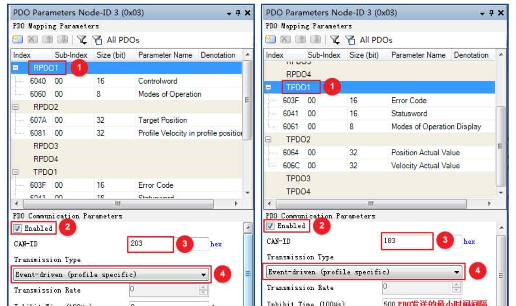Uncheck Enabled checkbox in left panel
Viewport: 516px width, 306px height.
(18, 228)
